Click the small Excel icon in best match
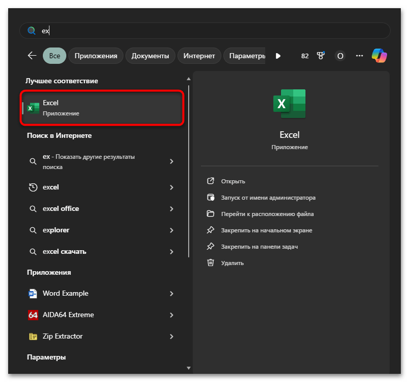This screenshot has height=382, width=409. tap(33, 108)
